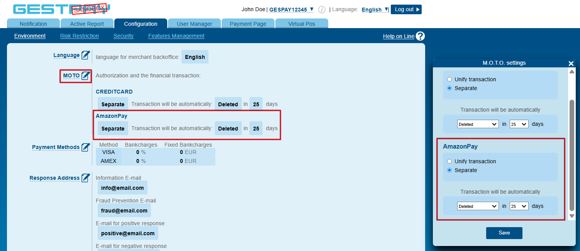Go to the User Manager tab
This screenshot has height=251, width=580.
(x=194, y=23)
